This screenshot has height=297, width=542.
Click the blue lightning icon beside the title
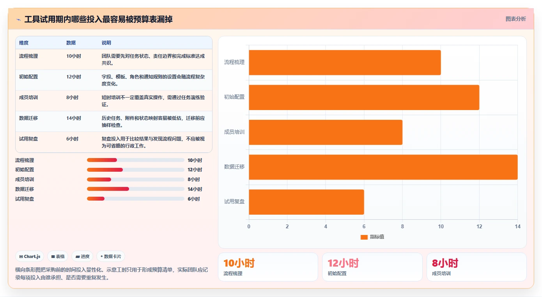click(18, 20)
